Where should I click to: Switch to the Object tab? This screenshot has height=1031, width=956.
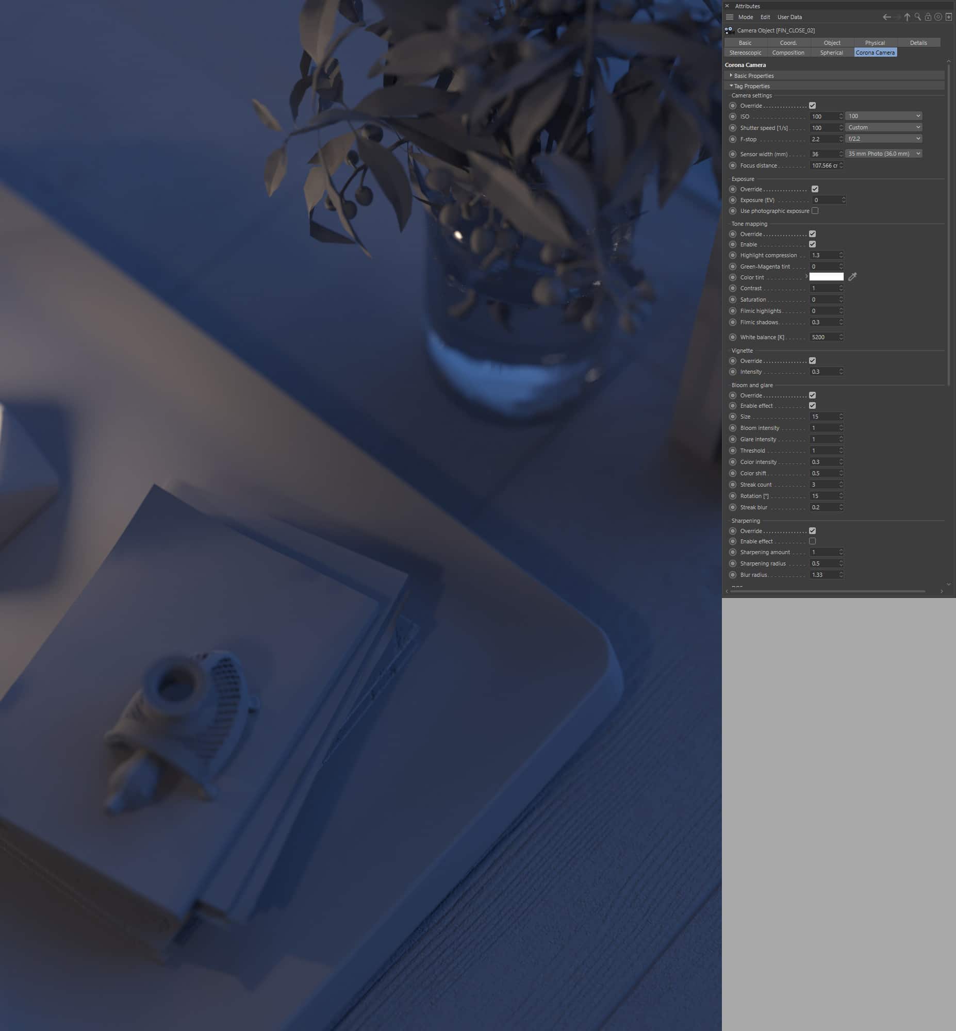tap(832, 43)
